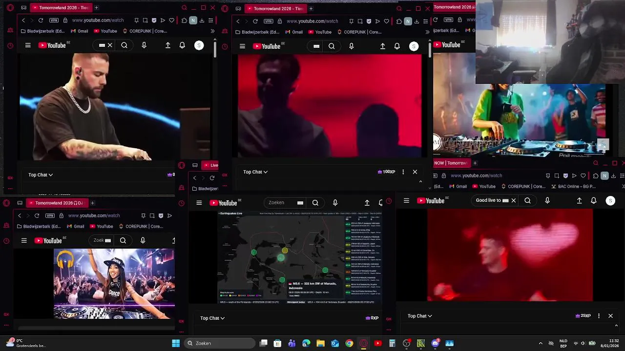Toggle ad blocker shield in tattooed DJ window

154,20
